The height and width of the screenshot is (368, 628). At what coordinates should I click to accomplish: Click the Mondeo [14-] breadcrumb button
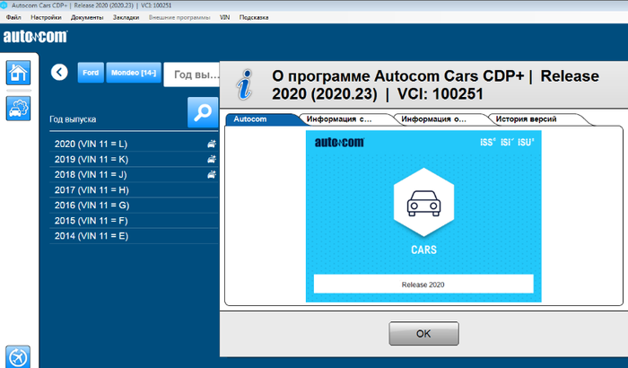(x=133, y=73)
